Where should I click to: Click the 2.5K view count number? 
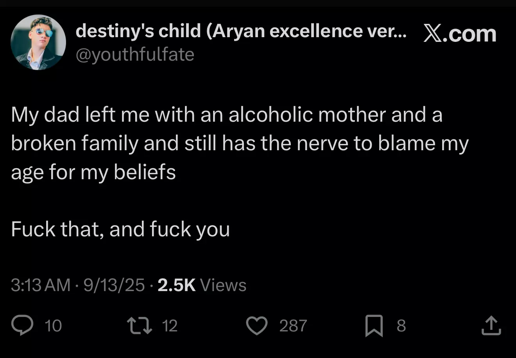click(x=177, y=285)
